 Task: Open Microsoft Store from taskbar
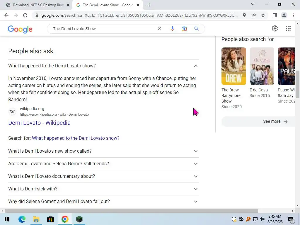[x=50, y=219]
